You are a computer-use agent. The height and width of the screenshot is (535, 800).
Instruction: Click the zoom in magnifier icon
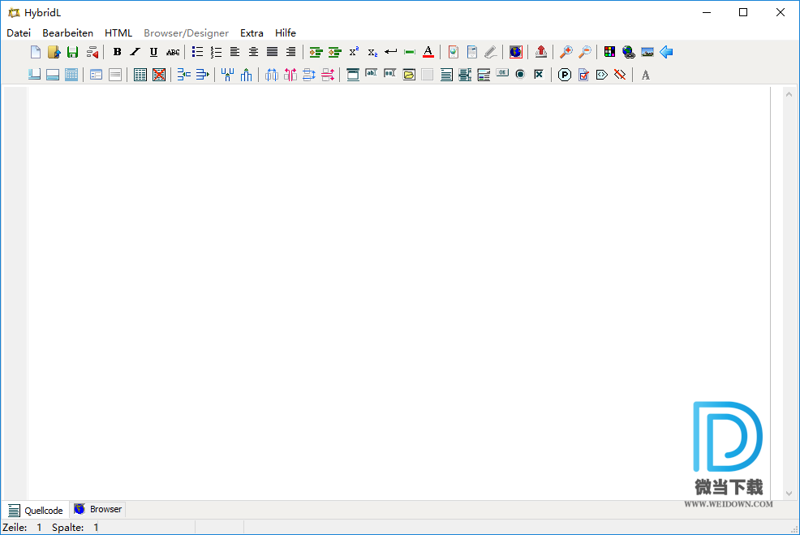pyautogui.click(x=566, y=52)
